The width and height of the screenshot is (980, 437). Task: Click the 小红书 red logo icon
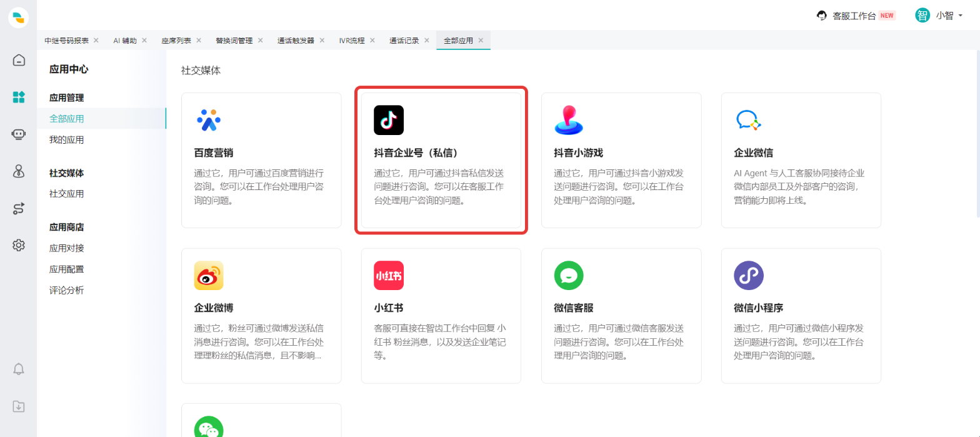pos(389,275)
